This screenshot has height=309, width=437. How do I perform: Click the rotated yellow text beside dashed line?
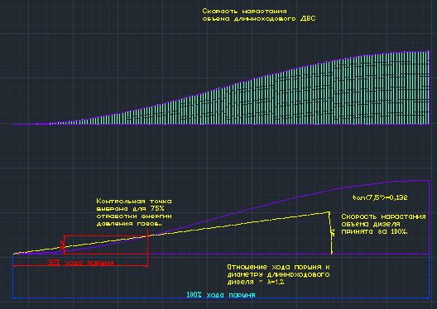tap(333, 233)
